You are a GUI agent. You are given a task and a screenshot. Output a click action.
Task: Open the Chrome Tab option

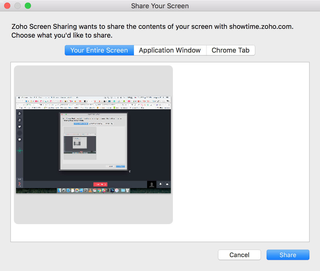(231, 50)
